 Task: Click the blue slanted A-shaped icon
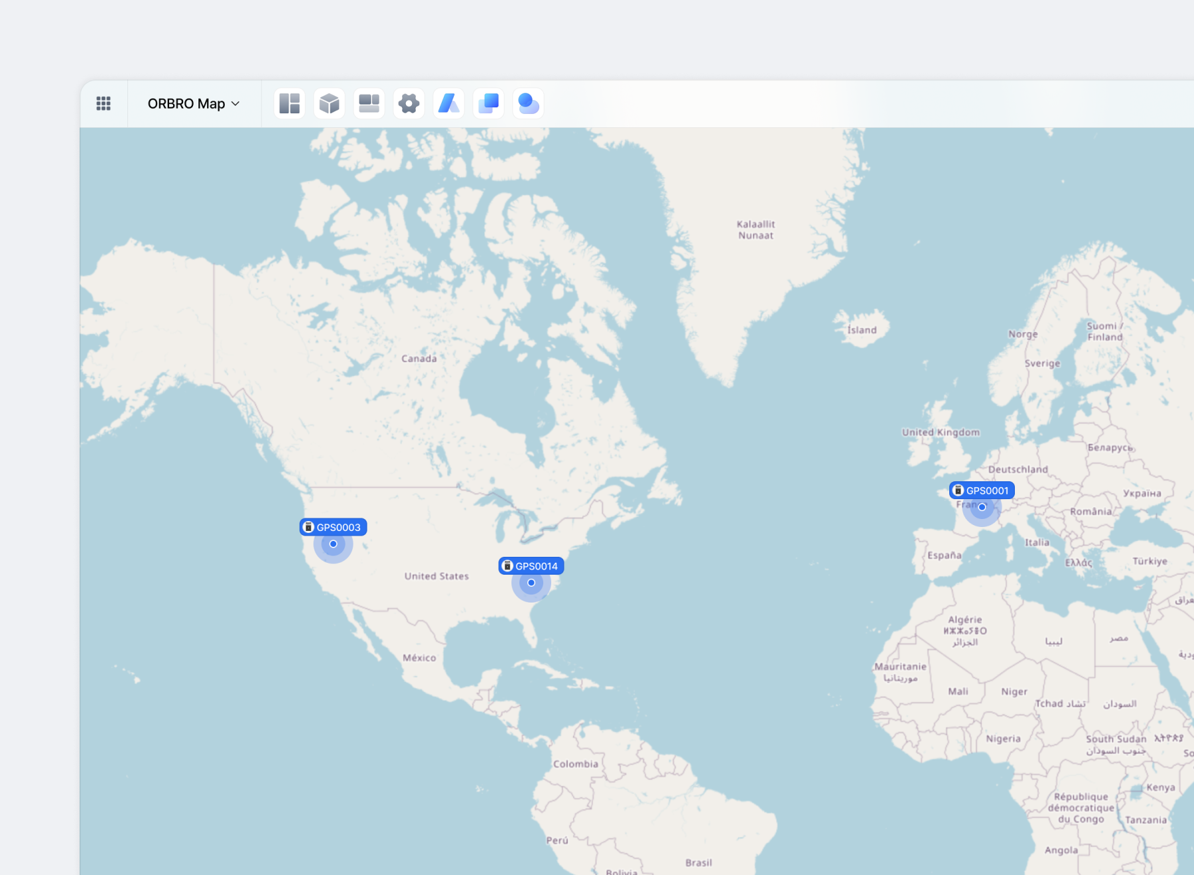pos(448,103)
